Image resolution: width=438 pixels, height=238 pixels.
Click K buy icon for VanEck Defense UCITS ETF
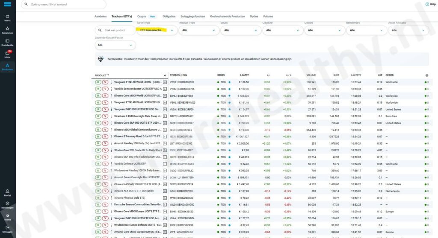click(x=98, y=164)
